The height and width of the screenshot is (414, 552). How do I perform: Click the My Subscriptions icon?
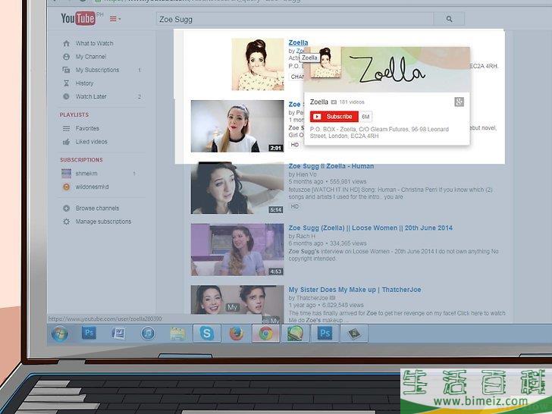coord(66,70)
